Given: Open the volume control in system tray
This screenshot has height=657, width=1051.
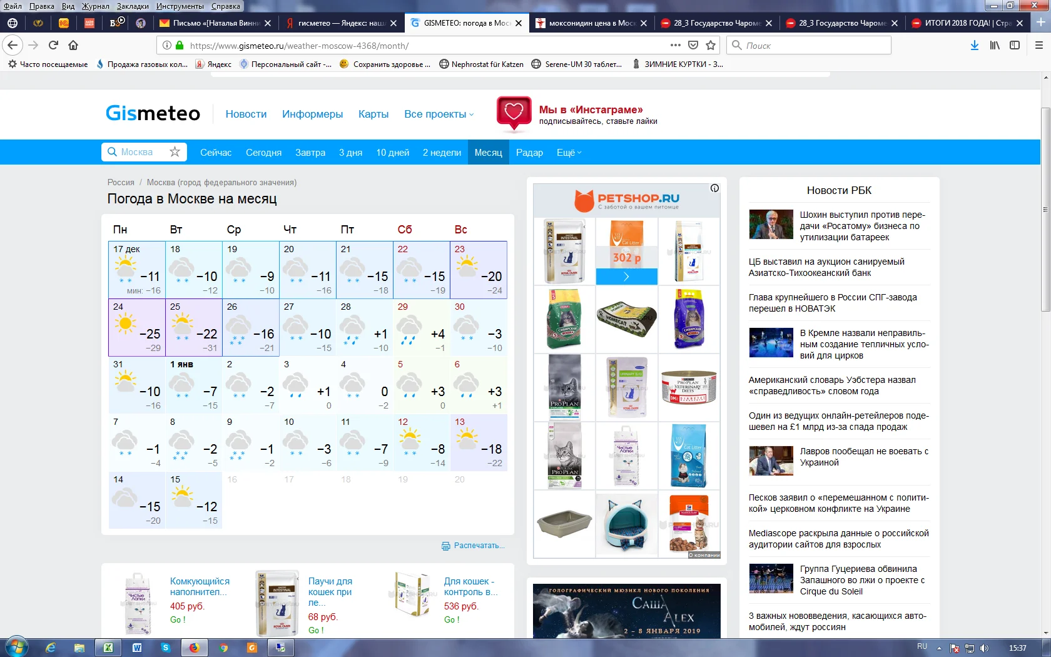Looking at the screenshot, I should click(984, 648).
